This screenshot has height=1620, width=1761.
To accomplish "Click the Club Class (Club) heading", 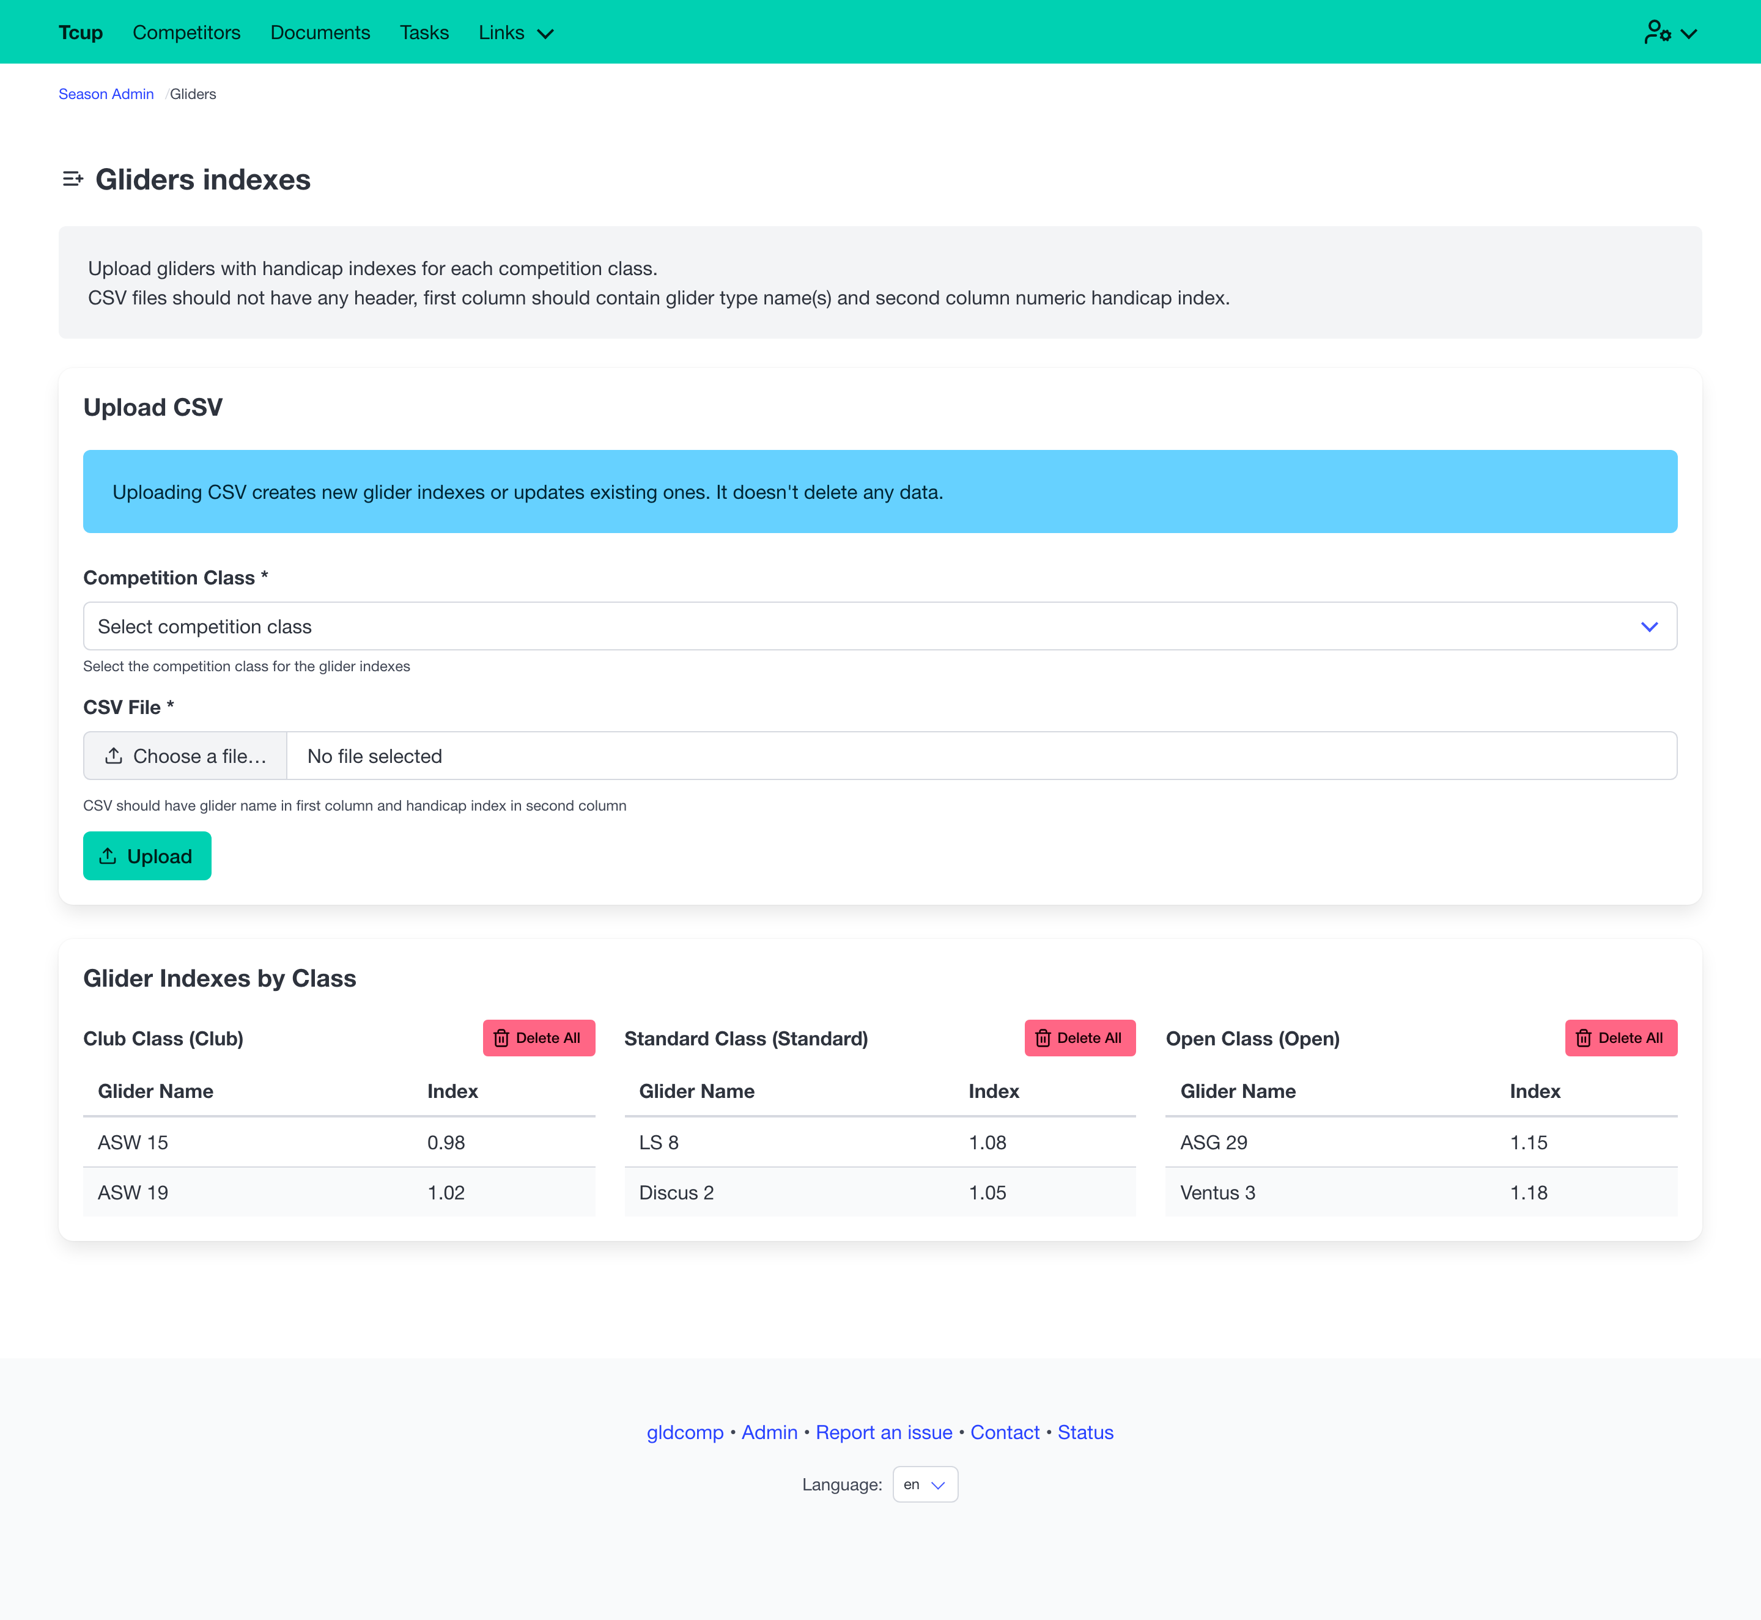I will click(163, 1038).
